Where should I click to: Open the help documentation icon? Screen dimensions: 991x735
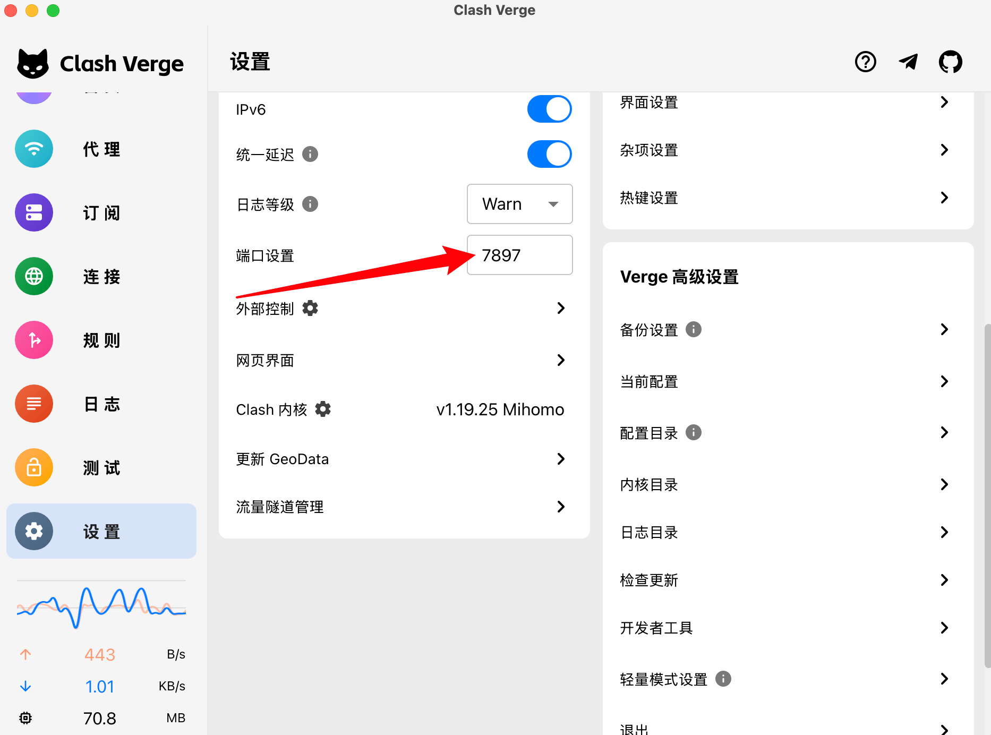tap(866, 62)
